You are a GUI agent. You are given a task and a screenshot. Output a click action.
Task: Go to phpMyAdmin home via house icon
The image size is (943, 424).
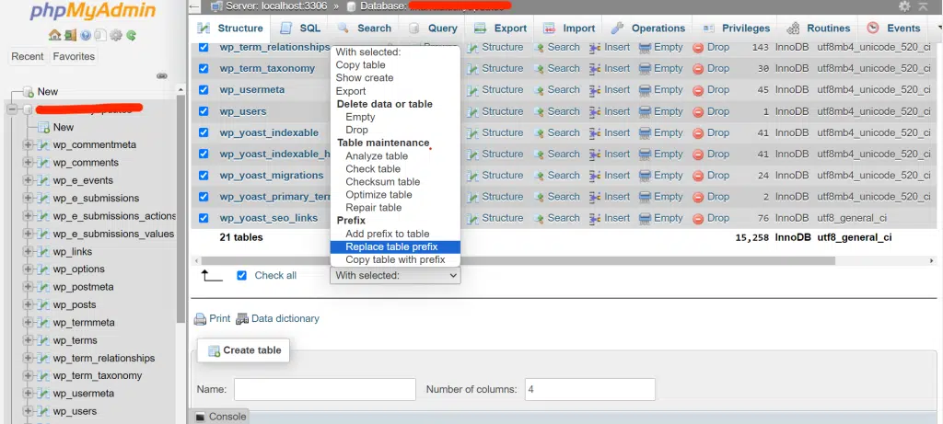54,36
